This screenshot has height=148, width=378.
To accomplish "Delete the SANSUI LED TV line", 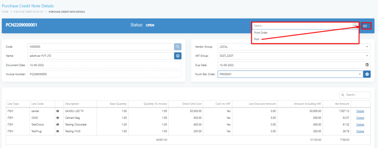I will click(360, 111).
